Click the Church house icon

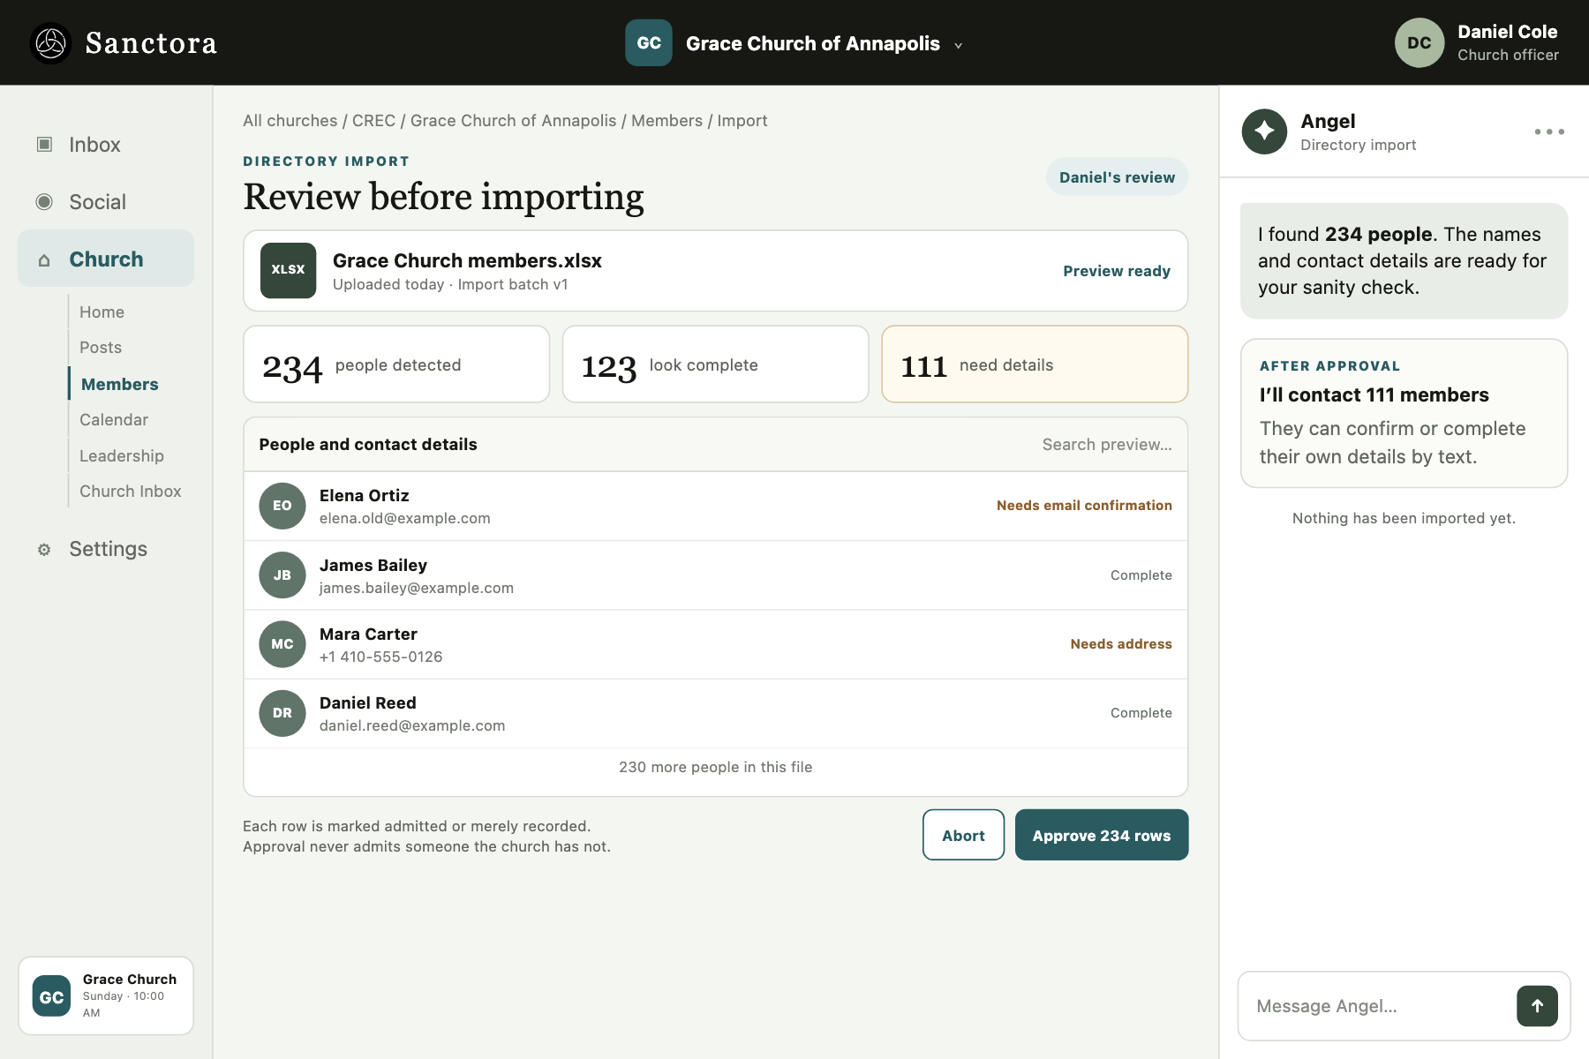point(44,260)
